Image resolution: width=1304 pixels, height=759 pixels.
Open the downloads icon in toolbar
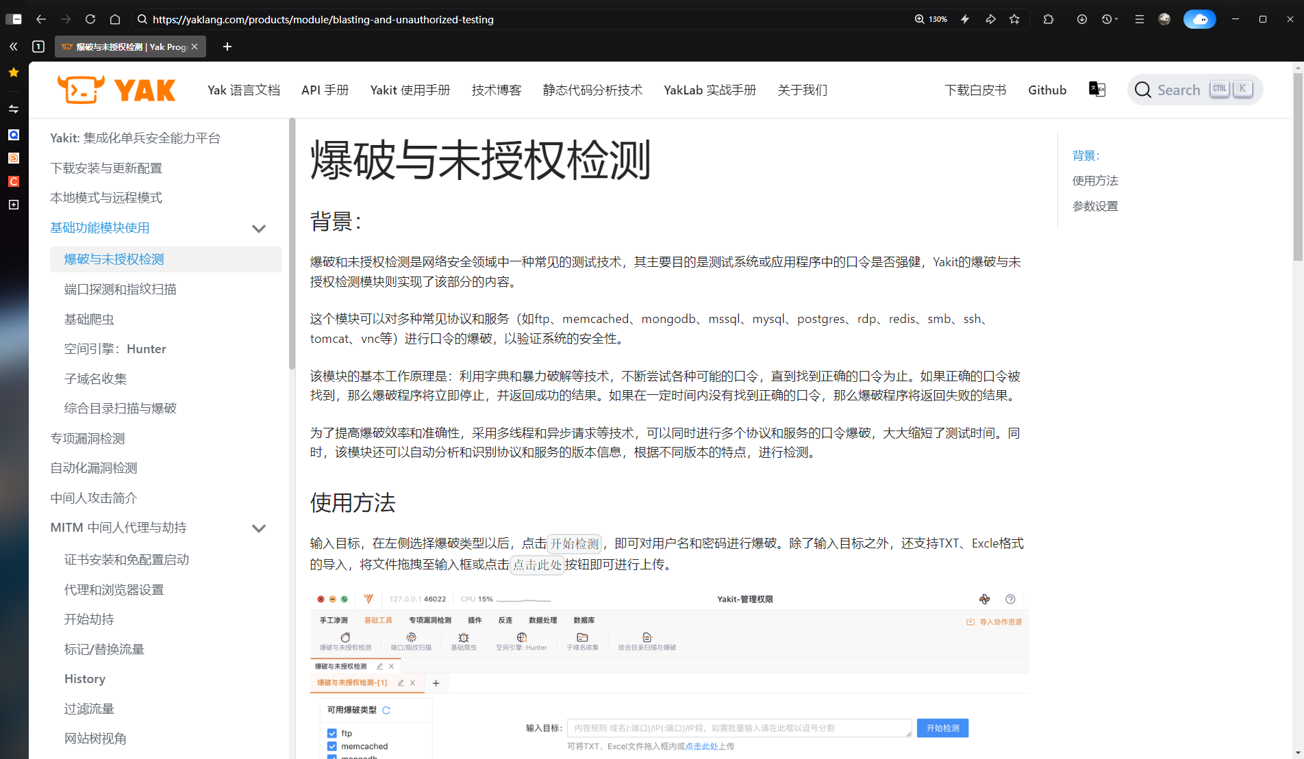[x=1082, y=19]
